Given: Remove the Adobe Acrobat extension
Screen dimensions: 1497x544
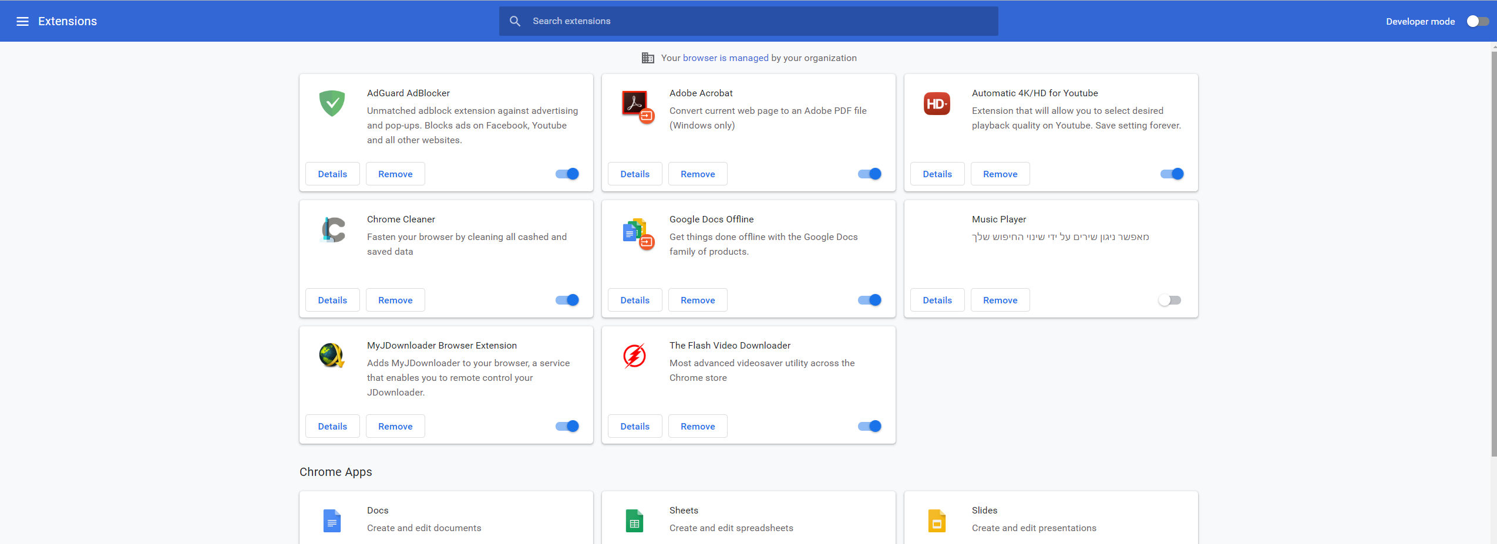Looking at the screenshot, I should click(698, 174).
